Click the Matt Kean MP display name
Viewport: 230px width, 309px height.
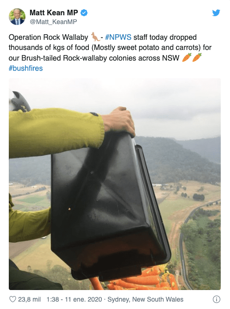[54, 12]
